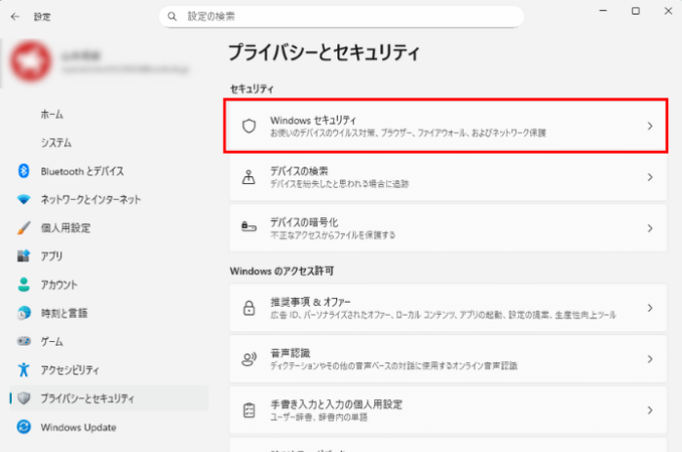The image size is (682, 452).
Task: Click the apps icon in sidebar
Action: [x=23, y=256]
